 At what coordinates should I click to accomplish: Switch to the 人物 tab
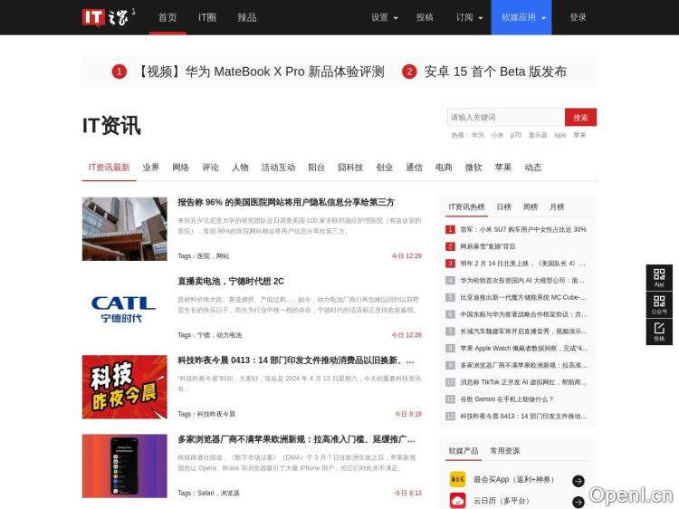click(240, 168)
